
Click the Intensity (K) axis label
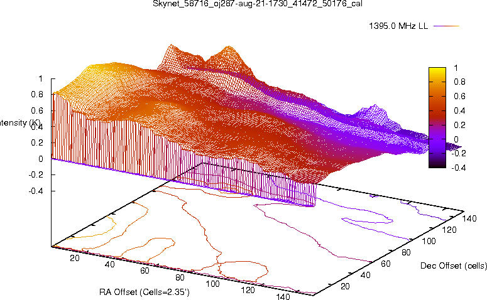point(20,122)
